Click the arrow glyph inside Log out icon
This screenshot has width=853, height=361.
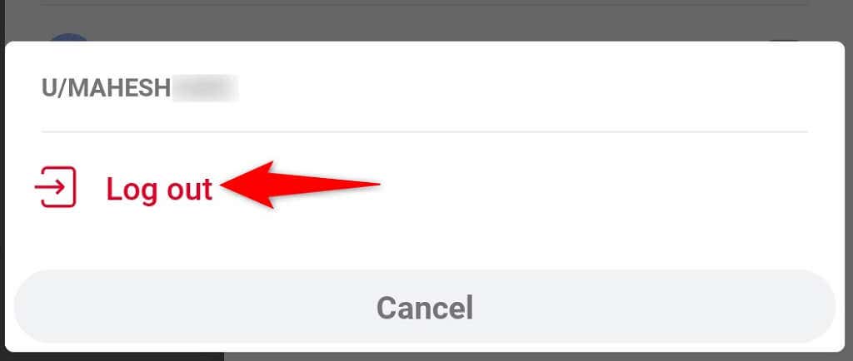coord(50,187)
